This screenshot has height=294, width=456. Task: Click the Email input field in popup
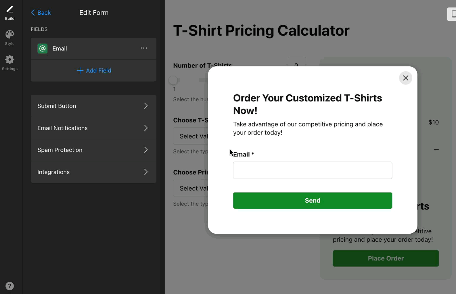pos(312,170)
